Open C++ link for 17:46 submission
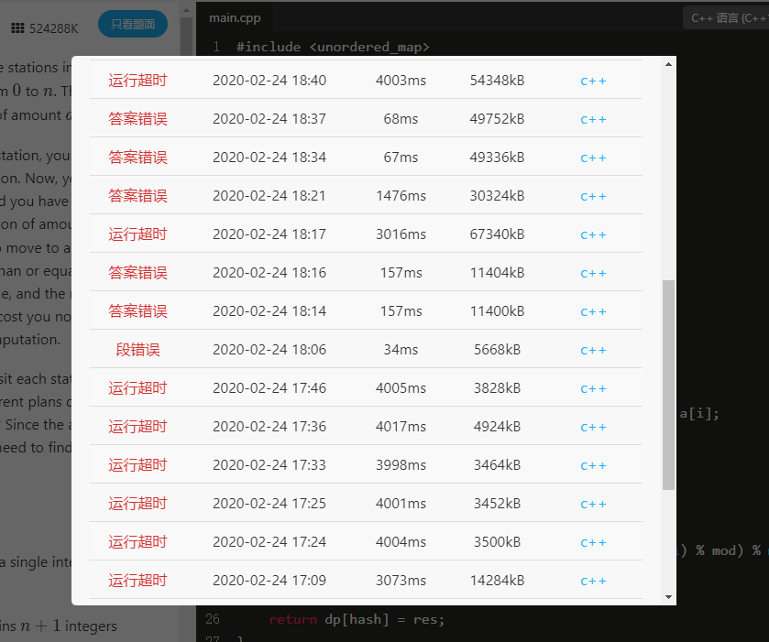Screen dimensions: 769x642 [x=593, y=388]
